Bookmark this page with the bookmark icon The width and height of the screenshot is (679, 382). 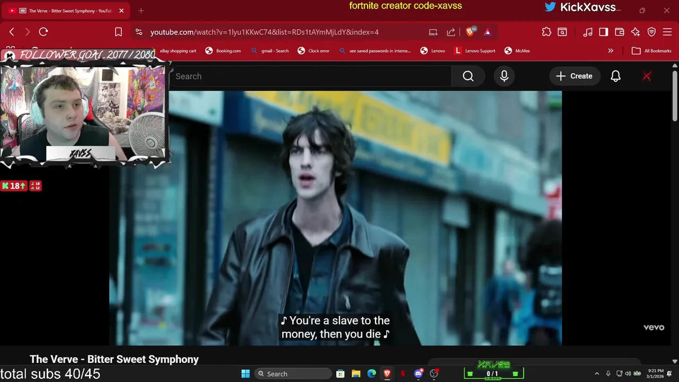pos(118,32)
